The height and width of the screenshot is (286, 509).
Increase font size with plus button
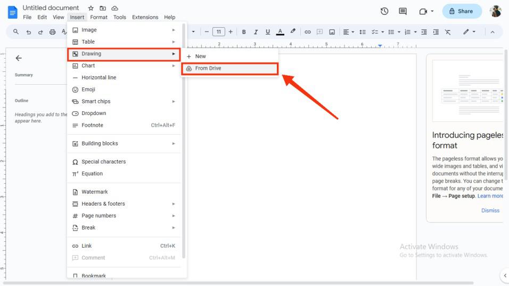(x=231, y=32)
